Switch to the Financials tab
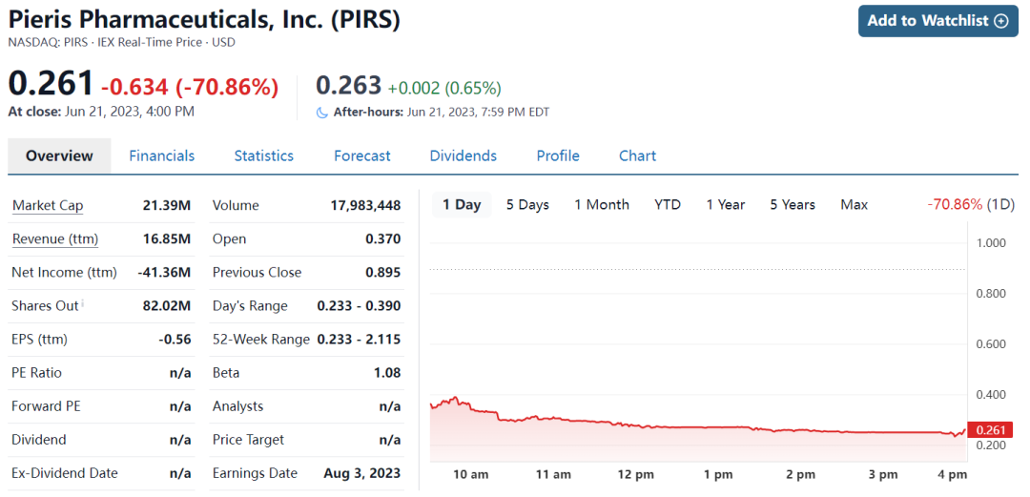Viewport: 1030px width, 497px height. [161, 155]
